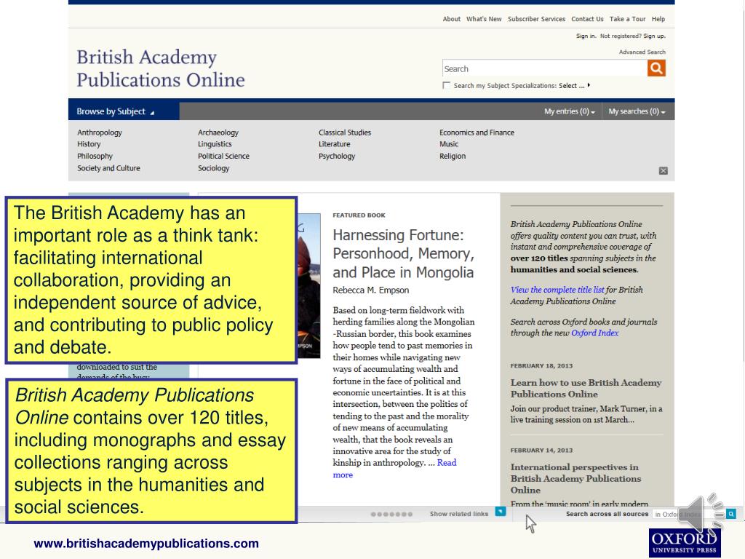Open Help in top navigation
Viewport: 745px width, 559px height.
click(658, 19)
